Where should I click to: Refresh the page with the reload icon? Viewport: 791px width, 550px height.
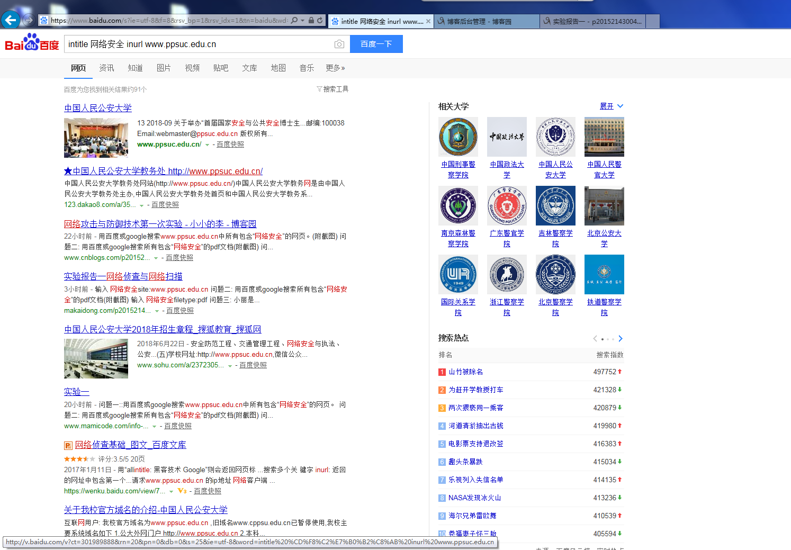(x=320, y=21)
